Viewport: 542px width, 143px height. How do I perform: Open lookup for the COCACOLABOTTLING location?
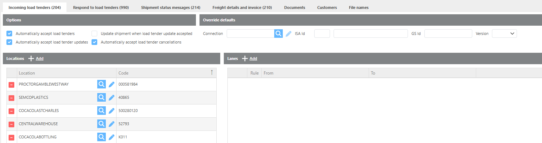pos(102,137)
